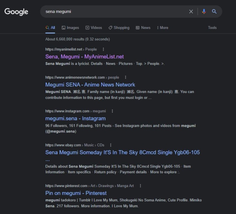Switch to the Shopping tab
236x214 pixels.
119,28
